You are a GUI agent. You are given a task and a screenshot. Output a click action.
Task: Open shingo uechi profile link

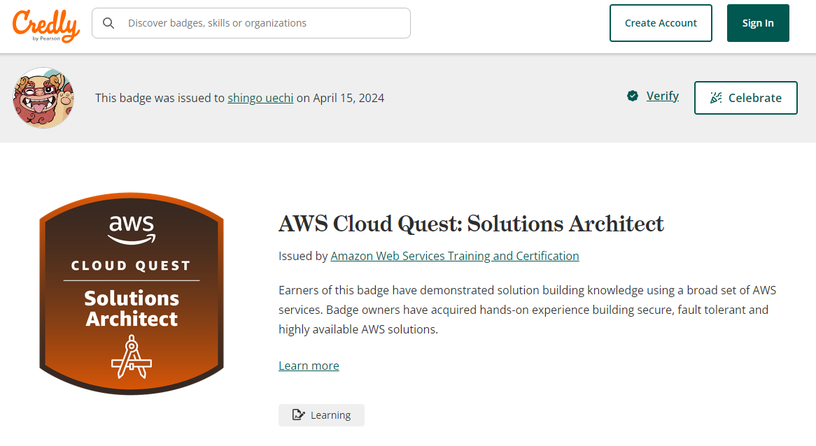[260, 98]
